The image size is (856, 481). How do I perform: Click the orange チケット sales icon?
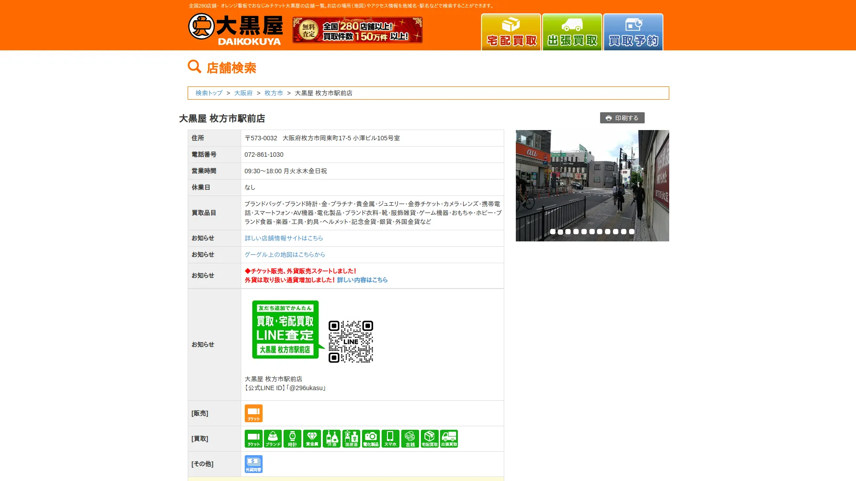254,413
